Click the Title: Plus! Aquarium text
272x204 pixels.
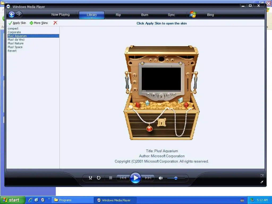[162, 151]
